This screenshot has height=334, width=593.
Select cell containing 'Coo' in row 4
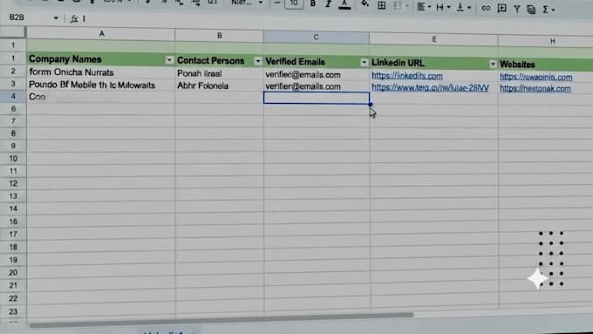tap(100, 97)
